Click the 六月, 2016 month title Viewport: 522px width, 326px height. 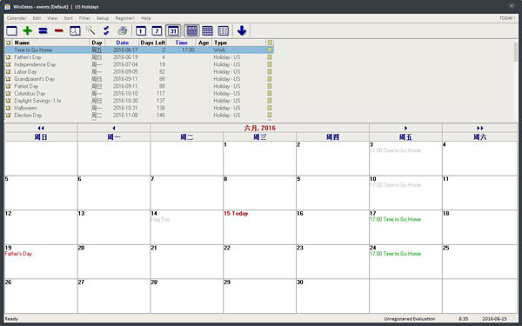pos(259,128)
